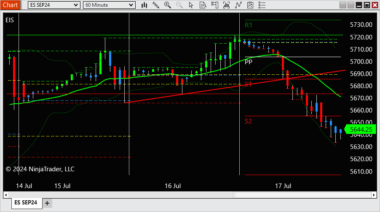Click the left scroll arrow

6,195
